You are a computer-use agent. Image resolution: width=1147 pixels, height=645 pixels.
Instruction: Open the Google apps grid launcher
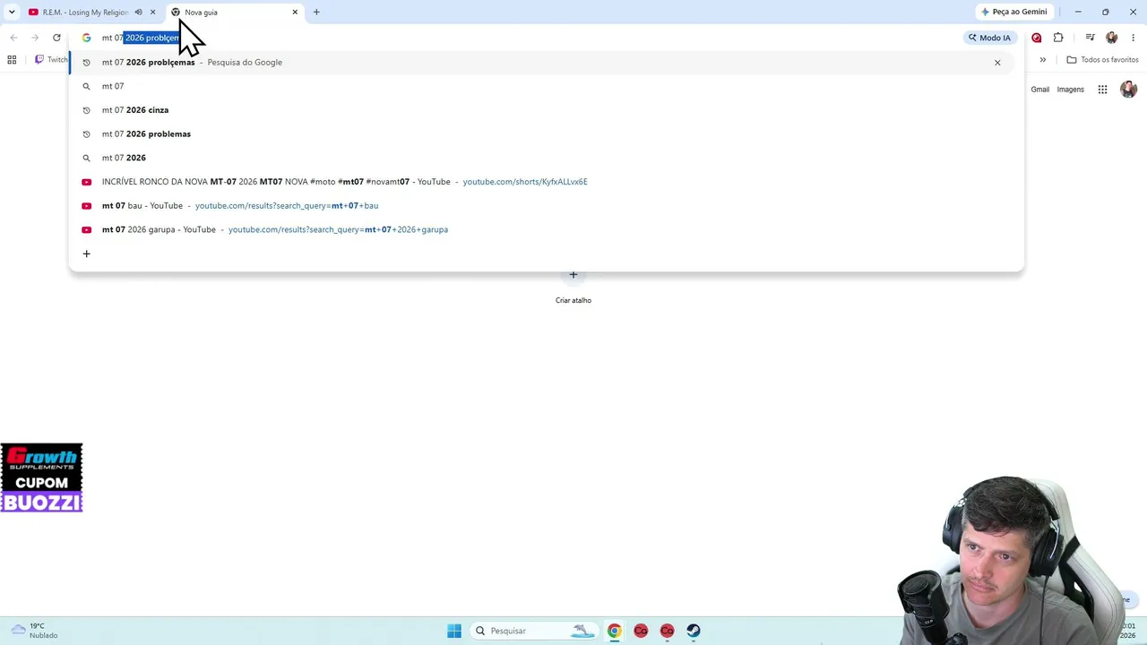(x=1102, y=90)
